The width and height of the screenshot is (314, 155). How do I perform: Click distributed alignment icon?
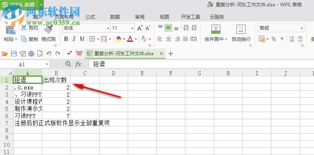(x=194, y=39)
